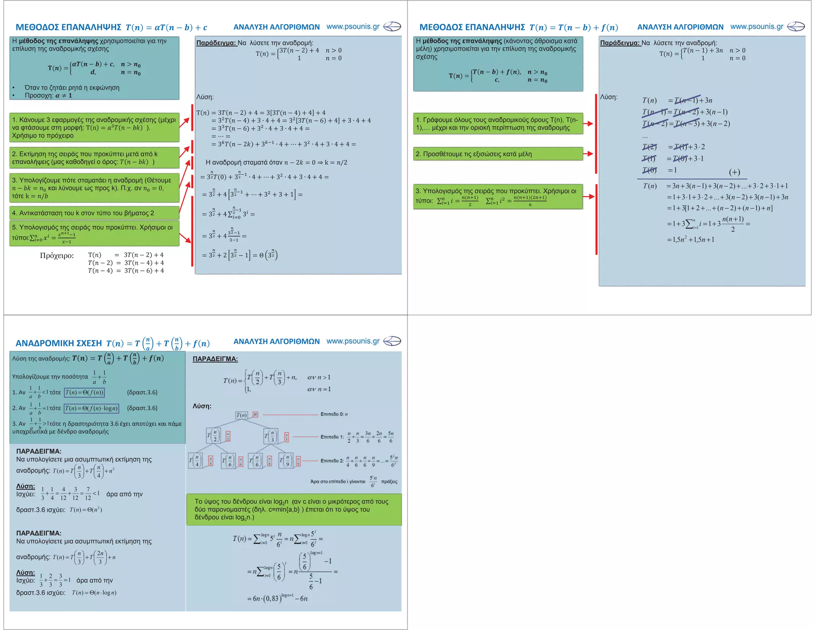Click underlined 'ΠΑΡΑΔΕΙΓΜΑ:' heading above recursion tree
Image resolution: width=815 pixels, height=630 pixels.
pyautogui.click(x=215, y=359)
